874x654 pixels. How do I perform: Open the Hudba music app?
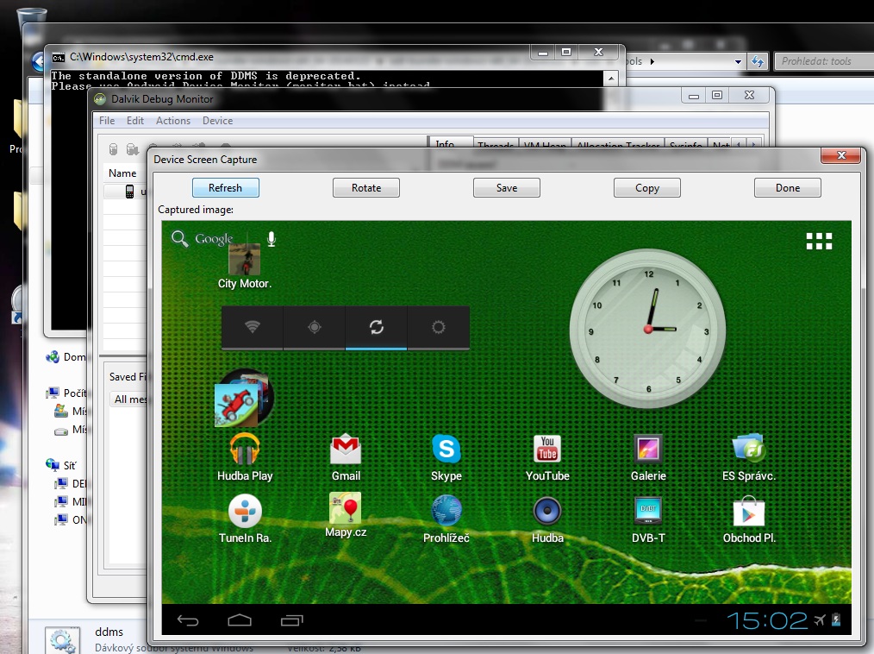click(x=547, y=519)
